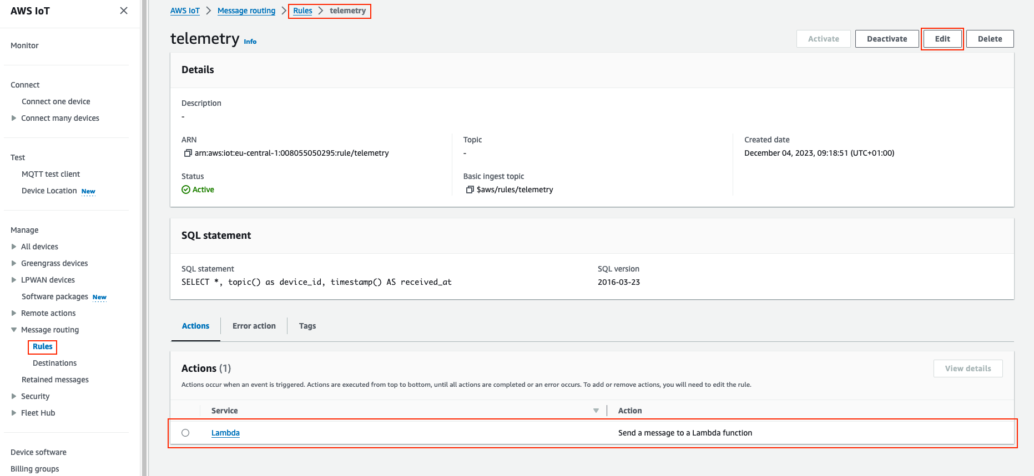Open Retained messages page
The width and height of the screenshot is (1034, 476).
click(55, 380)
